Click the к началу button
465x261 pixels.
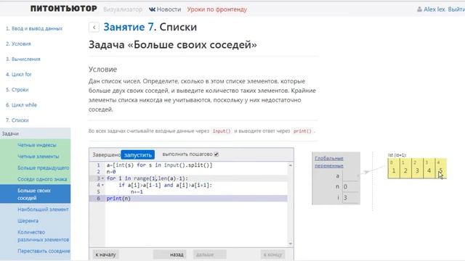tap(105, 254)
